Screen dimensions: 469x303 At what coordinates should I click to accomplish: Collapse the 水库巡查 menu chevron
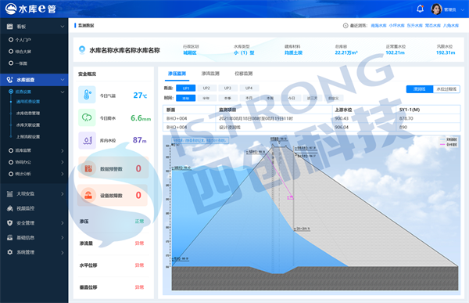[x=63, y=80]
